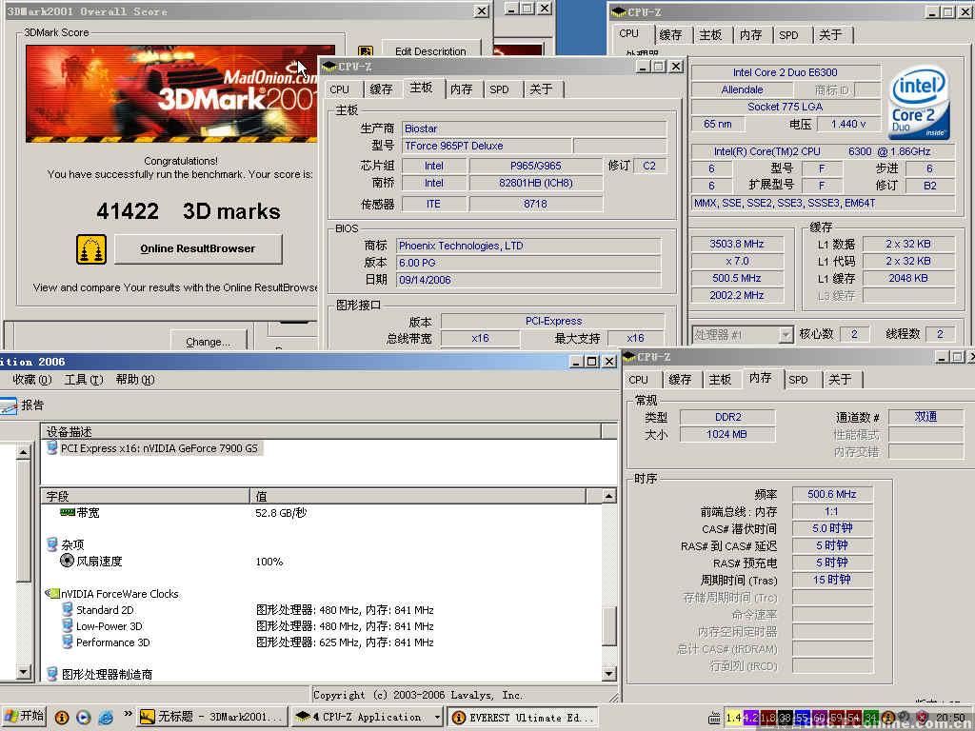The height and width of the screenshot is (731, 975).
Task: Click the device icon beside PCI Express x16 entry
Action: point(52,447)
